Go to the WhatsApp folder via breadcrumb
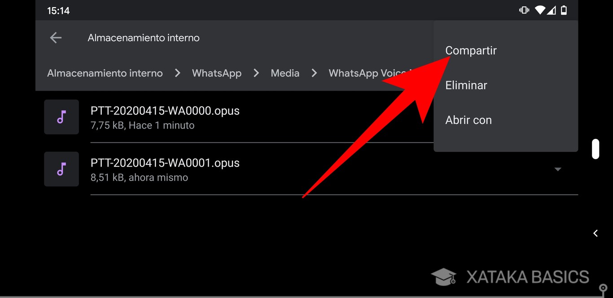613x298 pixels. tap(217, 73)
